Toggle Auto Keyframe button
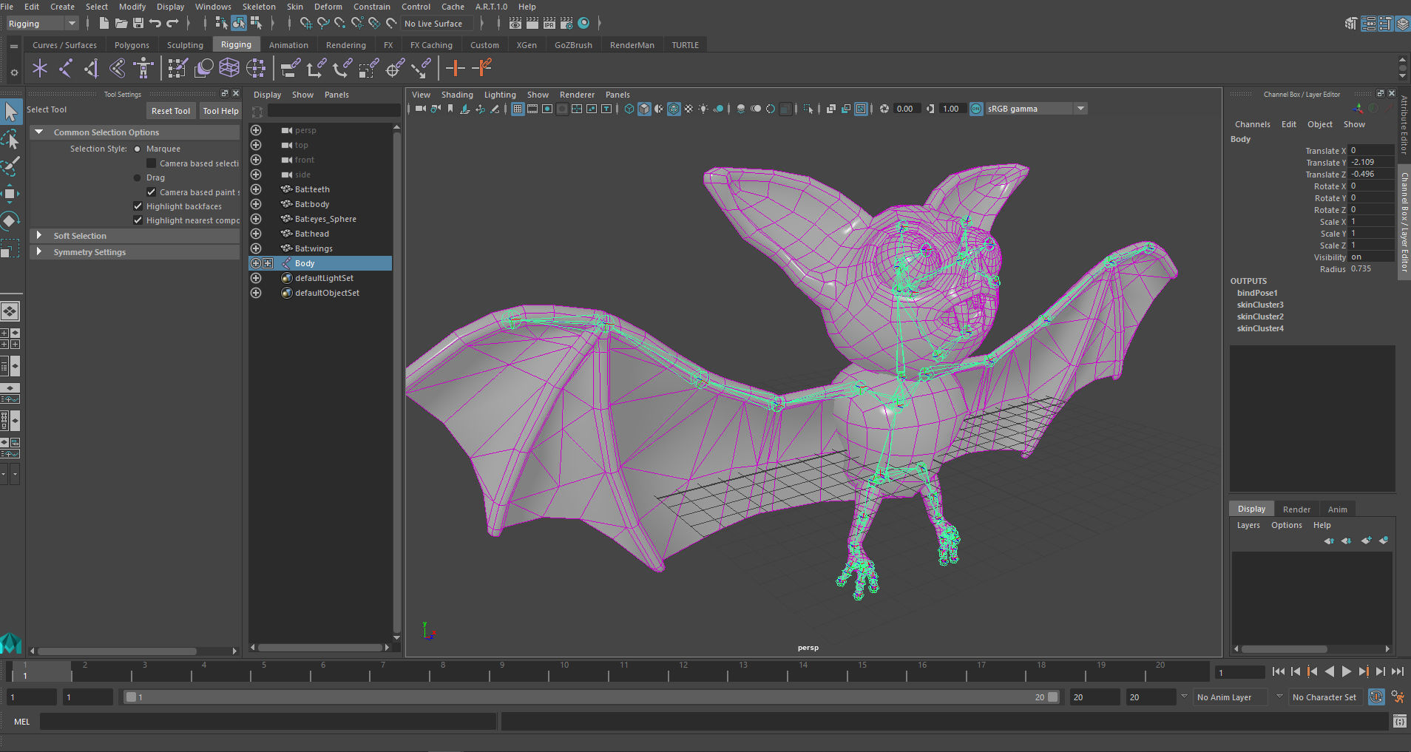This screenshot has width=1411, height=752. 1376,697
